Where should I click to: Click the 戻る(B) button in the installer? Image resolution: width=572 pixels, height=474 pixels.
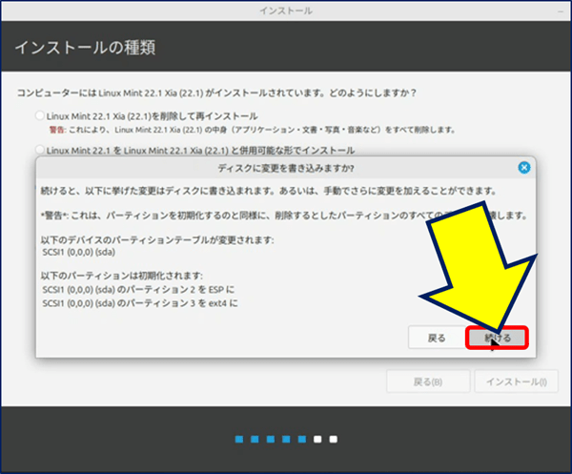(x=428, y=381)
